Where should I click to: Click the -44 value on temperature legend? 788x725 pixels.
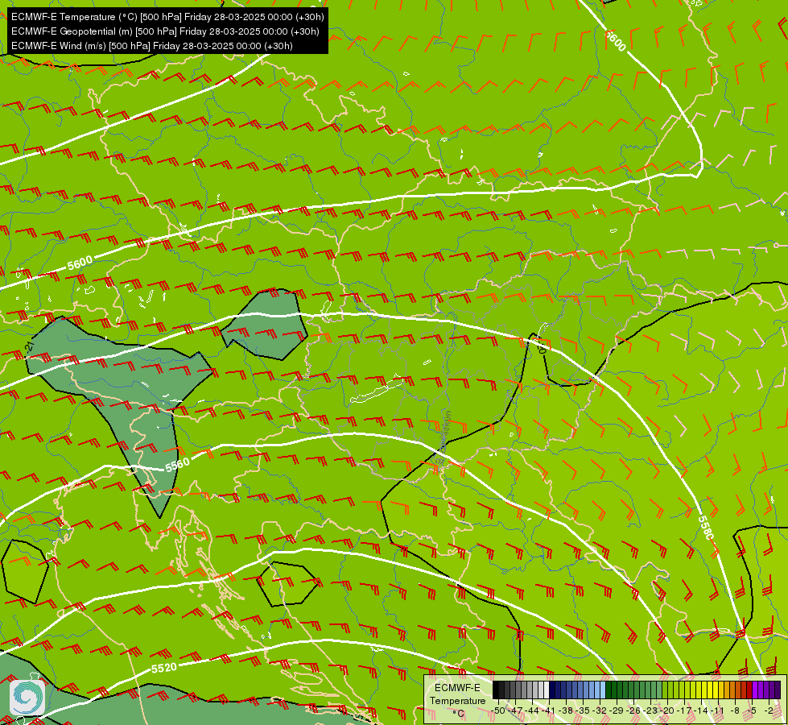tap(532, 710)
